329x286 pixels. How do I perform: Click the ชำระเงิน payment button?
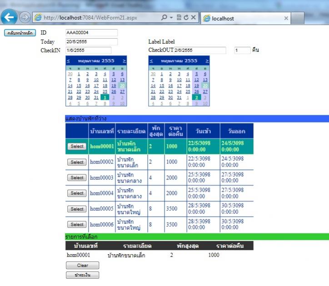tap(82, 275)
